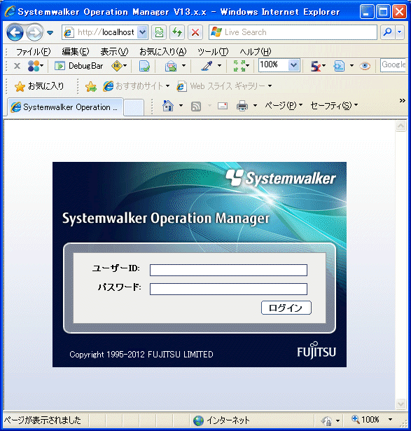The width and height of the screenshot is (411, 431).
Task: Open the IE diamond icon dropdown
Action: pyautogui.click(x=119, y=66)
